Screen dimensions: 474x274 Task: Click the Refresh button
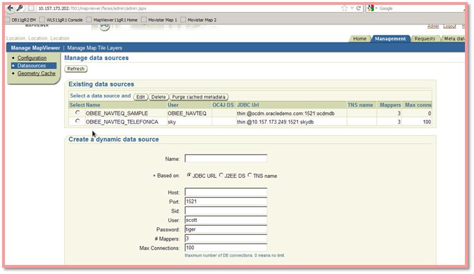[x=76, y=69]
